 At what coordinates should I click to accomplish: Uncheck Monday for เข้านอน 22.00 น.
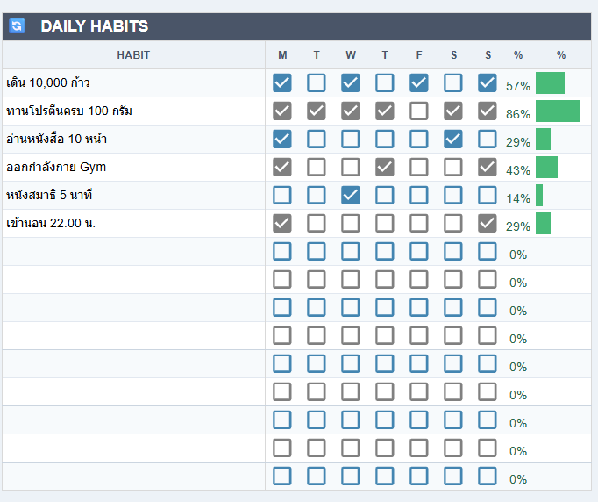[282, 224]
